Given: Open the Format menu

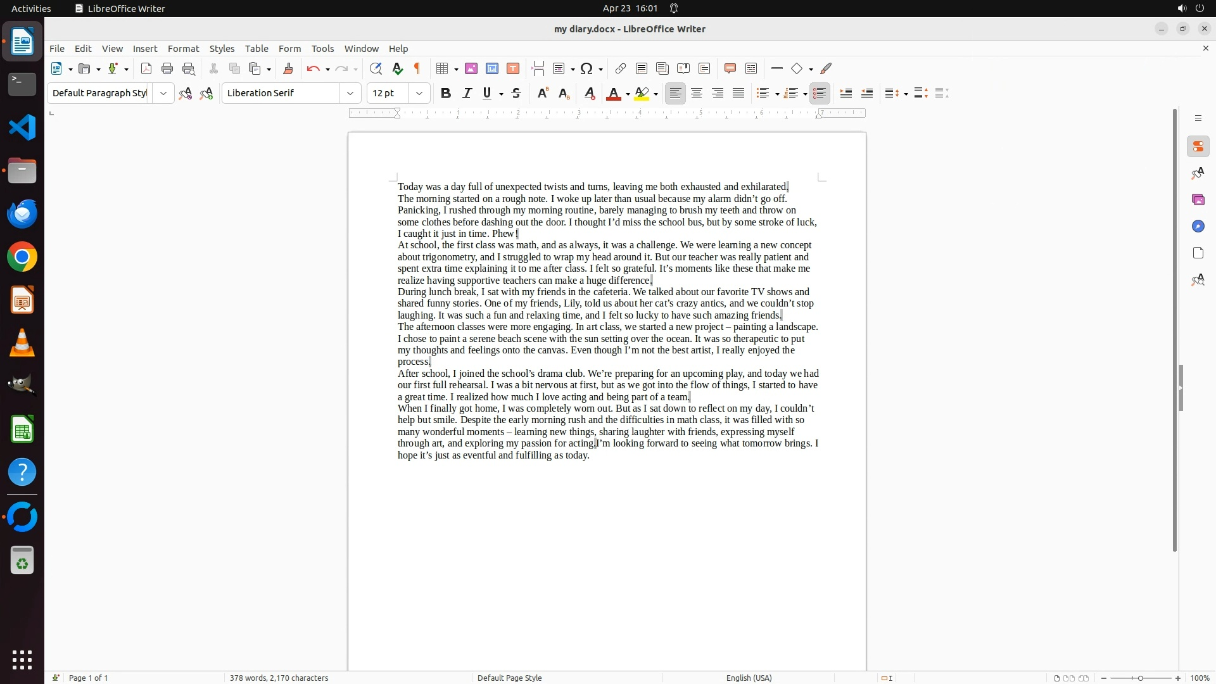Looking at the screenshot, I should (x=183, y=49).
